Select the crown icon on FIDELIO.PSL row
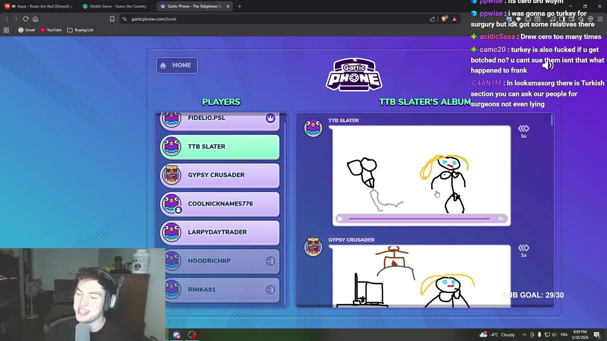 [x=270, y=118]
